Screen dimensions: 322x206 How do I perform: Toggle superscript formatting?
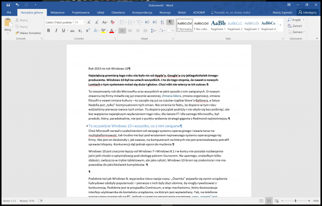(88, 31)
